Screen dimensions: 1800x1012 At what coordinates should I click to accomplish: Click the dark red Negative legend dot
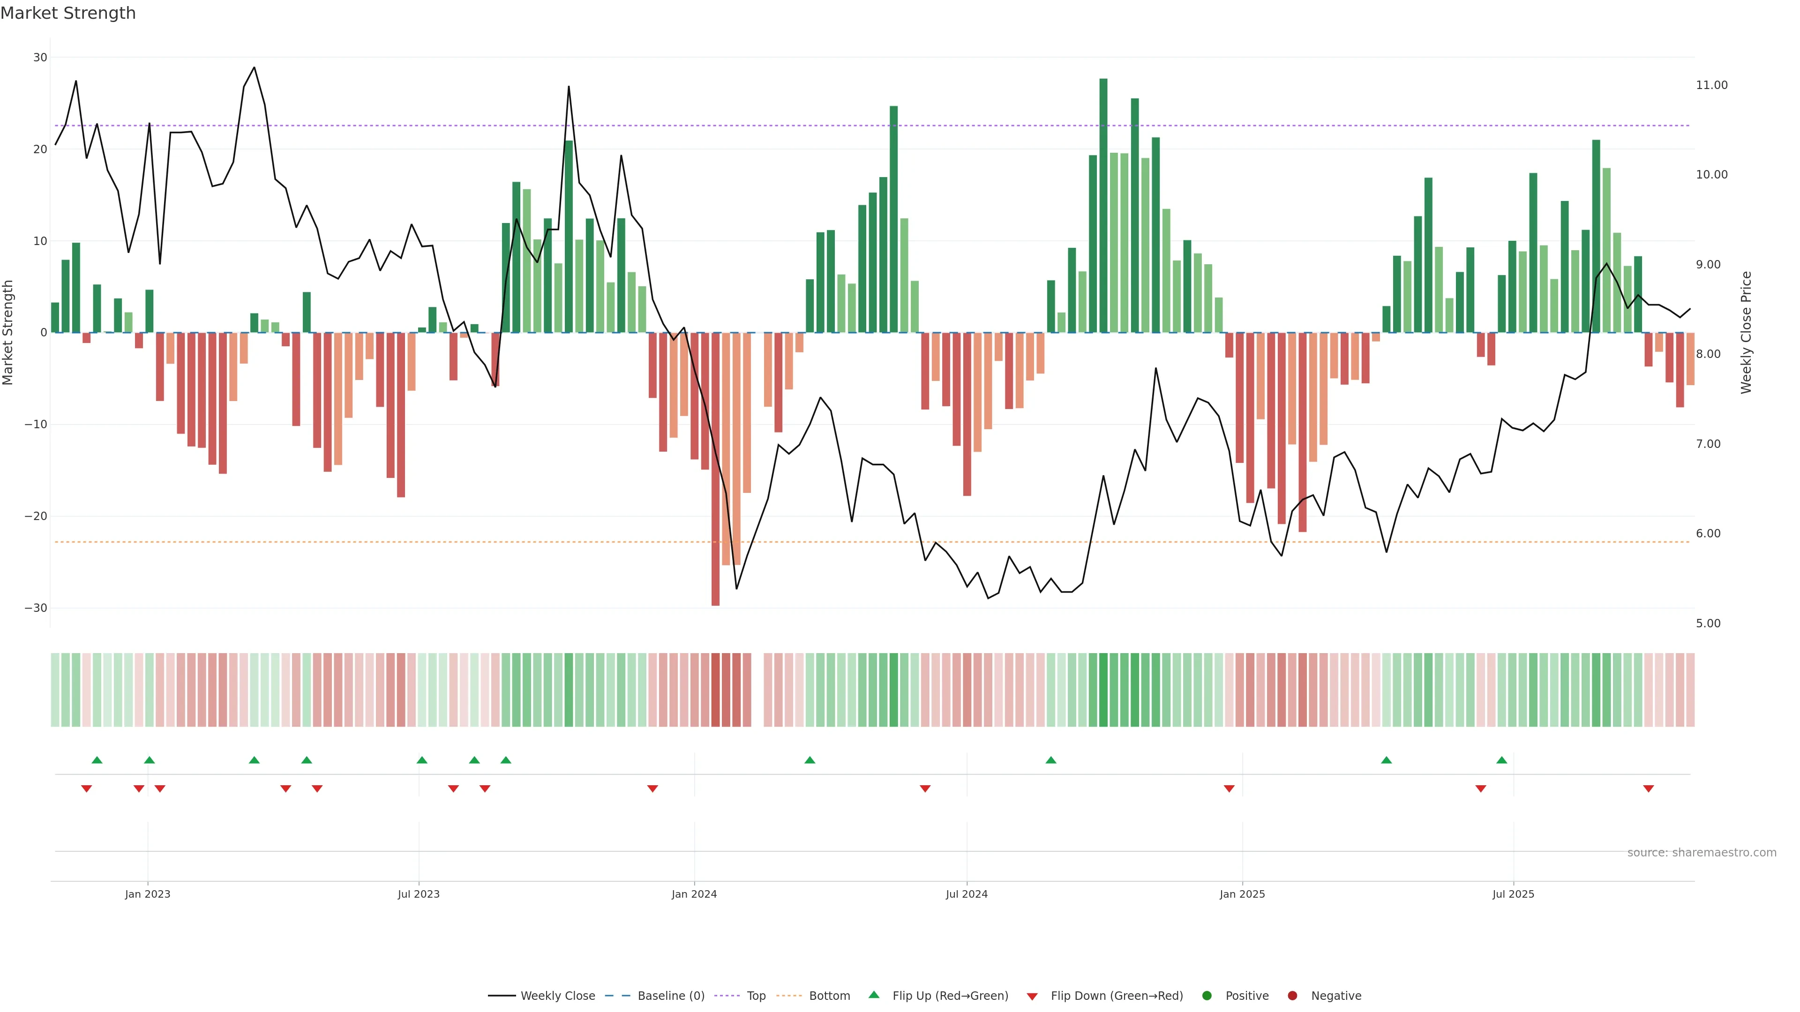pyautogui.click(x=1292, y=995)
